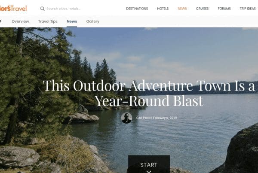Open the Destinations menu
The width and height of the screenshot is (258, 173).
pos(137,9)
